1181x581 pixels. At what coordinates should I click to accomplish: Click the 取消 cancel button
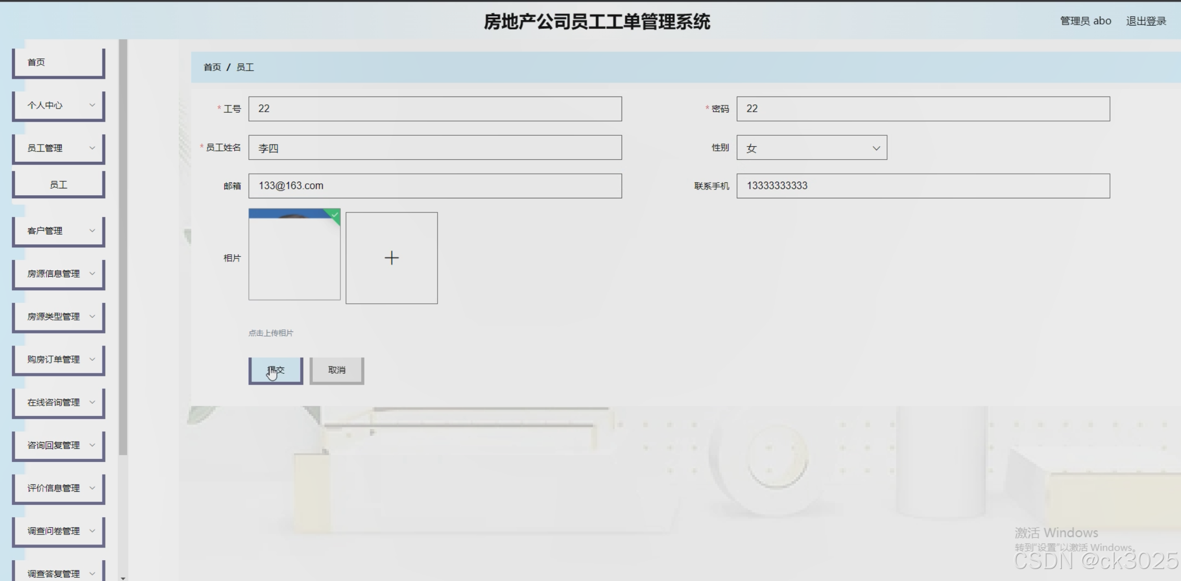click(337, 370)
